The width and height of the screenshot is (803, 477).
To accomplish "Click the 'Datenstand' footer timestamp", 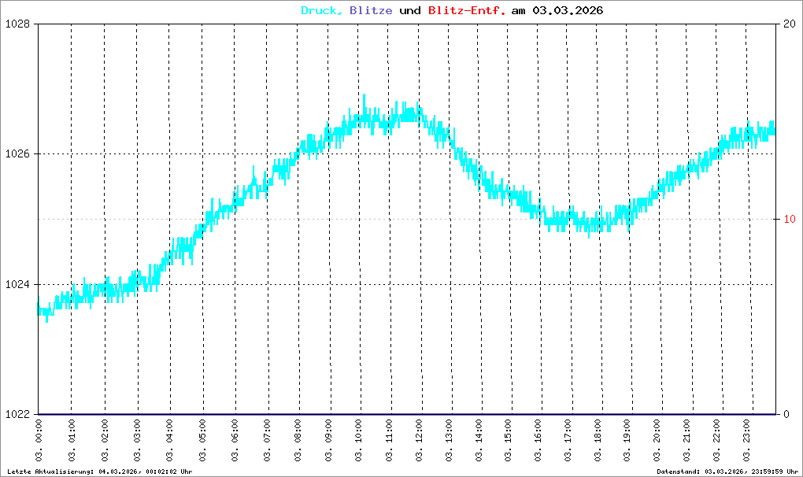I will tap(727, 471).
